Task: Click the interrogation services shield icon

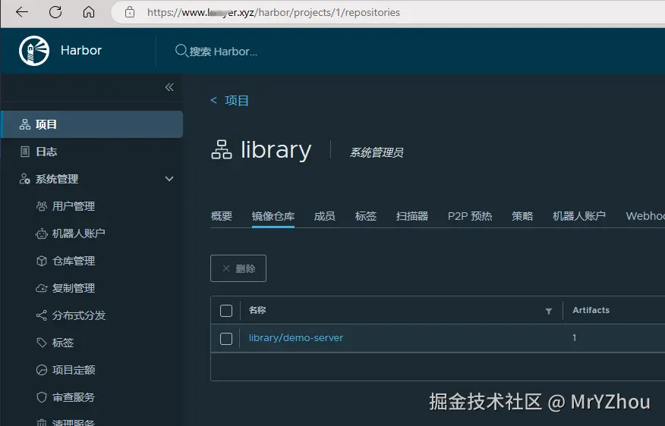Action: [42, 397]
